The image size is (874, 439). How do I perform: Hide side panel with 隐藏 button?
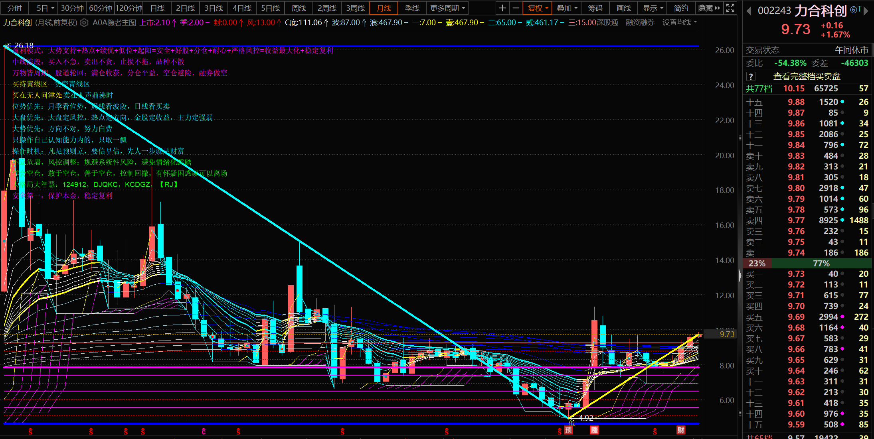click(x=709, y=8)
